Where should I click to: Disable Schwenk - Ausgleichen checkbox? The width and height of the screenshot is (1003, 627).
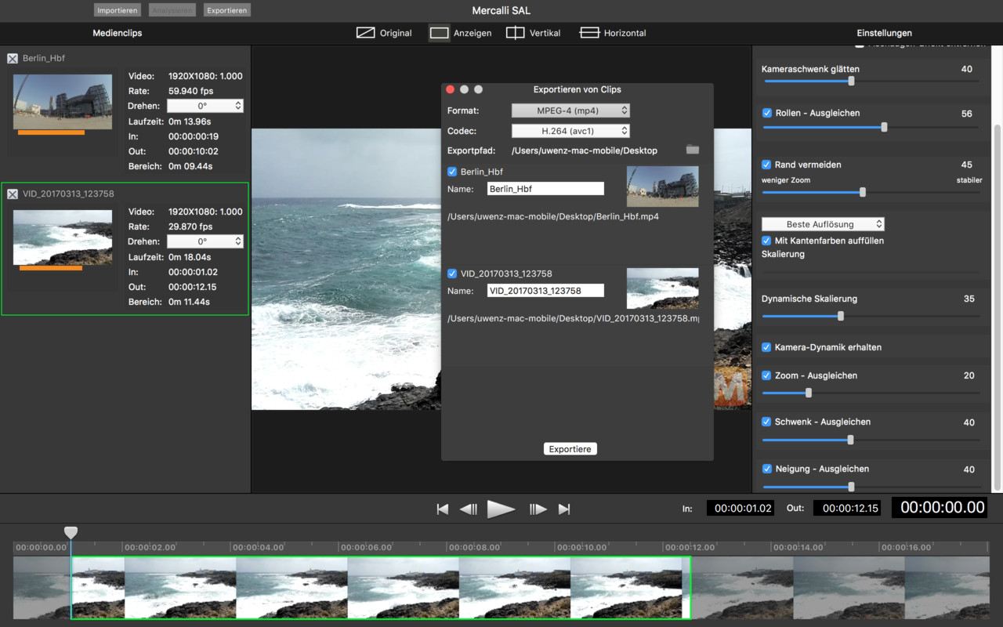pos(767,422)
